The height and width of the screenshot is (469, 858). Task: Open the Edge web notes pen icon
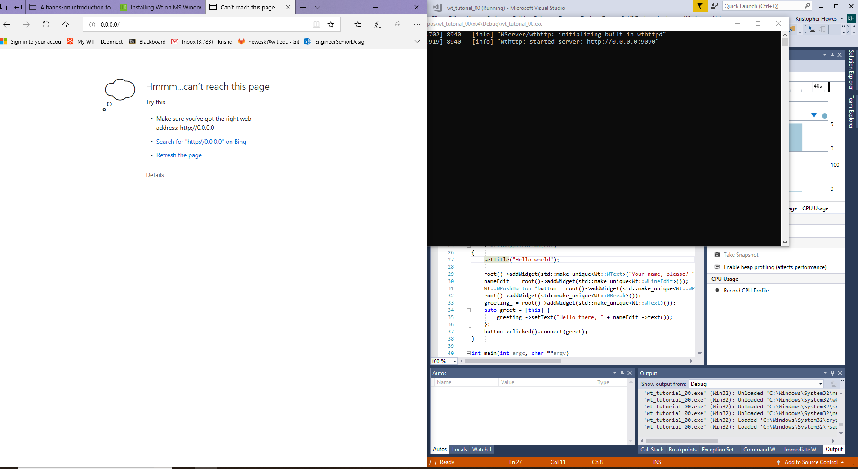click(378, 24)
